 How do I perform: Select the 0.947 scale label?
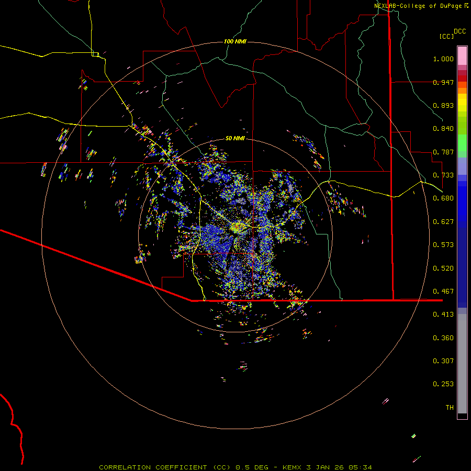coord(443,82)
